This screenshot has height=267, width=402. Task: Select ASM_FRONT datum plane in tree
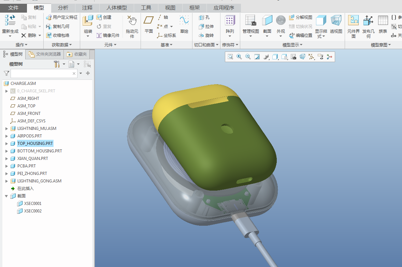(x=29, y=114)
